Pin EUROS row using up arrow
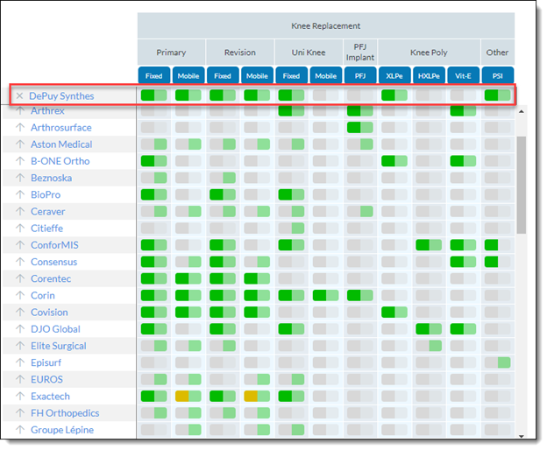 click(20, 379)
